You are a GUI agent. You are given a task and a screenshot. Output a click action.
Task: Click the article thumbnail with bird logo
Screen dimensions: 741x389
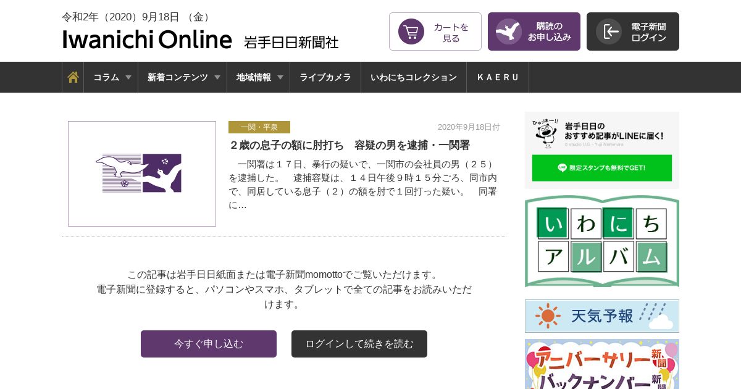pyautogui.click(x=142, y=174)
